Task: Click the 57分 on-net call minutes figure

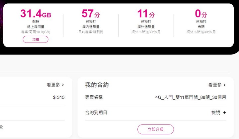Action: (x=91, y=14)
